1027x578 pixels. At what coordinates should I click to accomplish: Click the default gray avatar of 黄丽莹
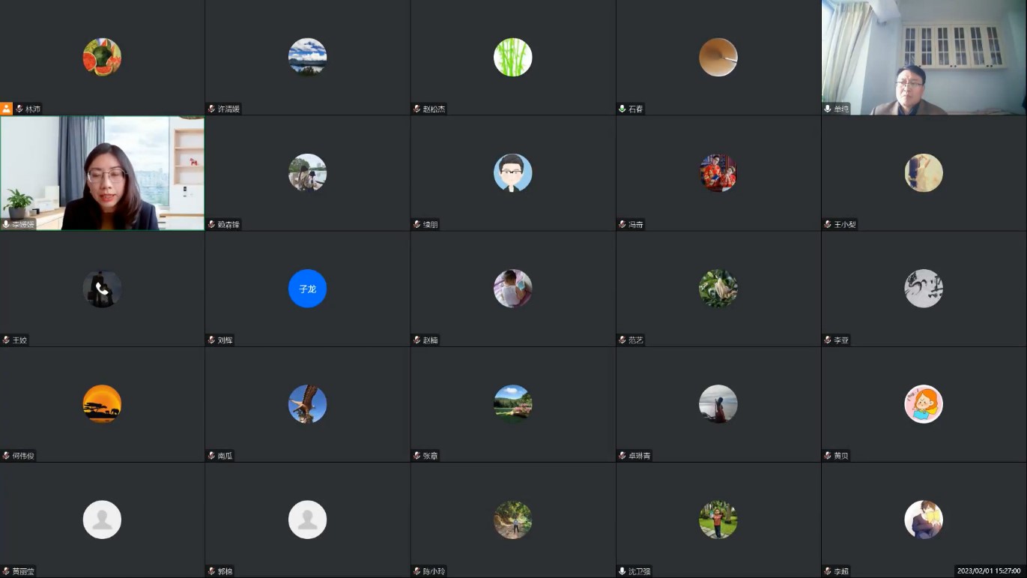click(x=102, y=520)
